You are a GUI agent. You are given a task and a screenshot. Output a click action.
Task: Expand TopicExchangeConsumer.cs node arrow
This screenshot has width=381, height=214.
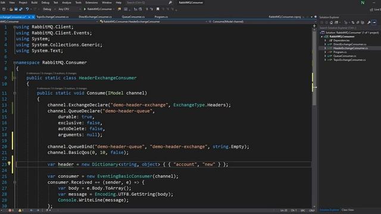click(326, 60)
